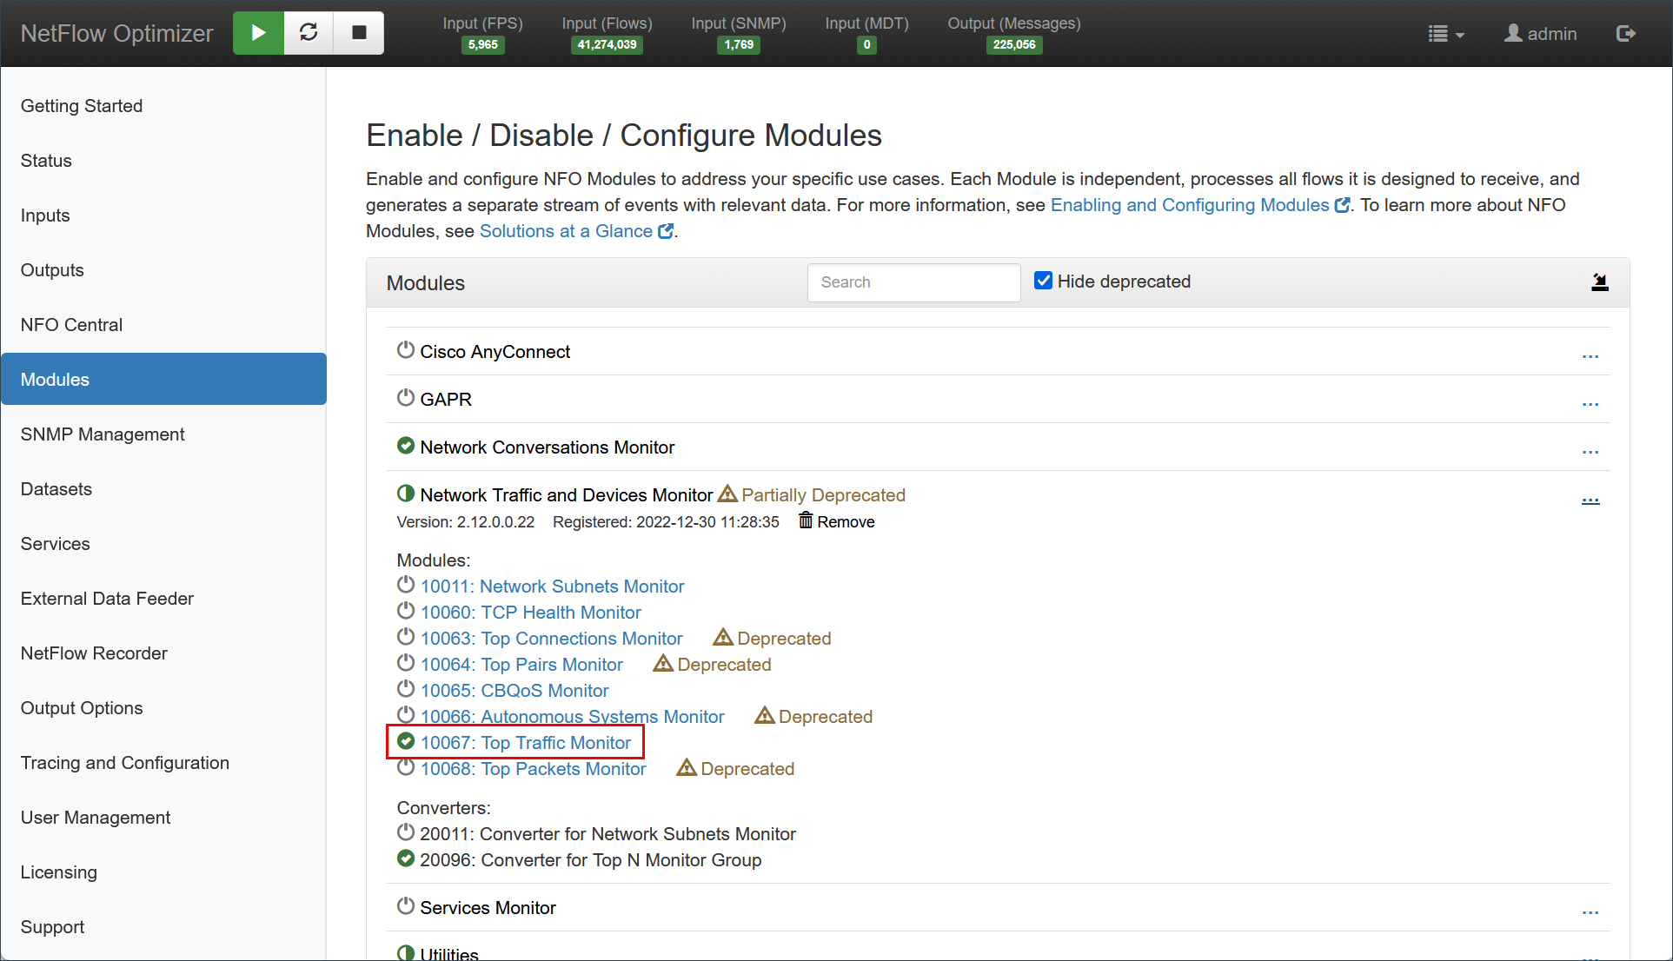The width and height of the screenshot is (1673, 961).
Task: Open SNMP Management in sidebar
Action: pyautogui.click(x=103, y=434)
